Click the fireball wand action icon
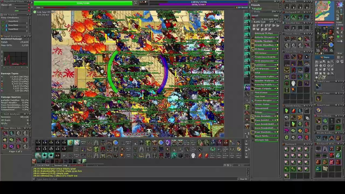 [x=122, y=155]
